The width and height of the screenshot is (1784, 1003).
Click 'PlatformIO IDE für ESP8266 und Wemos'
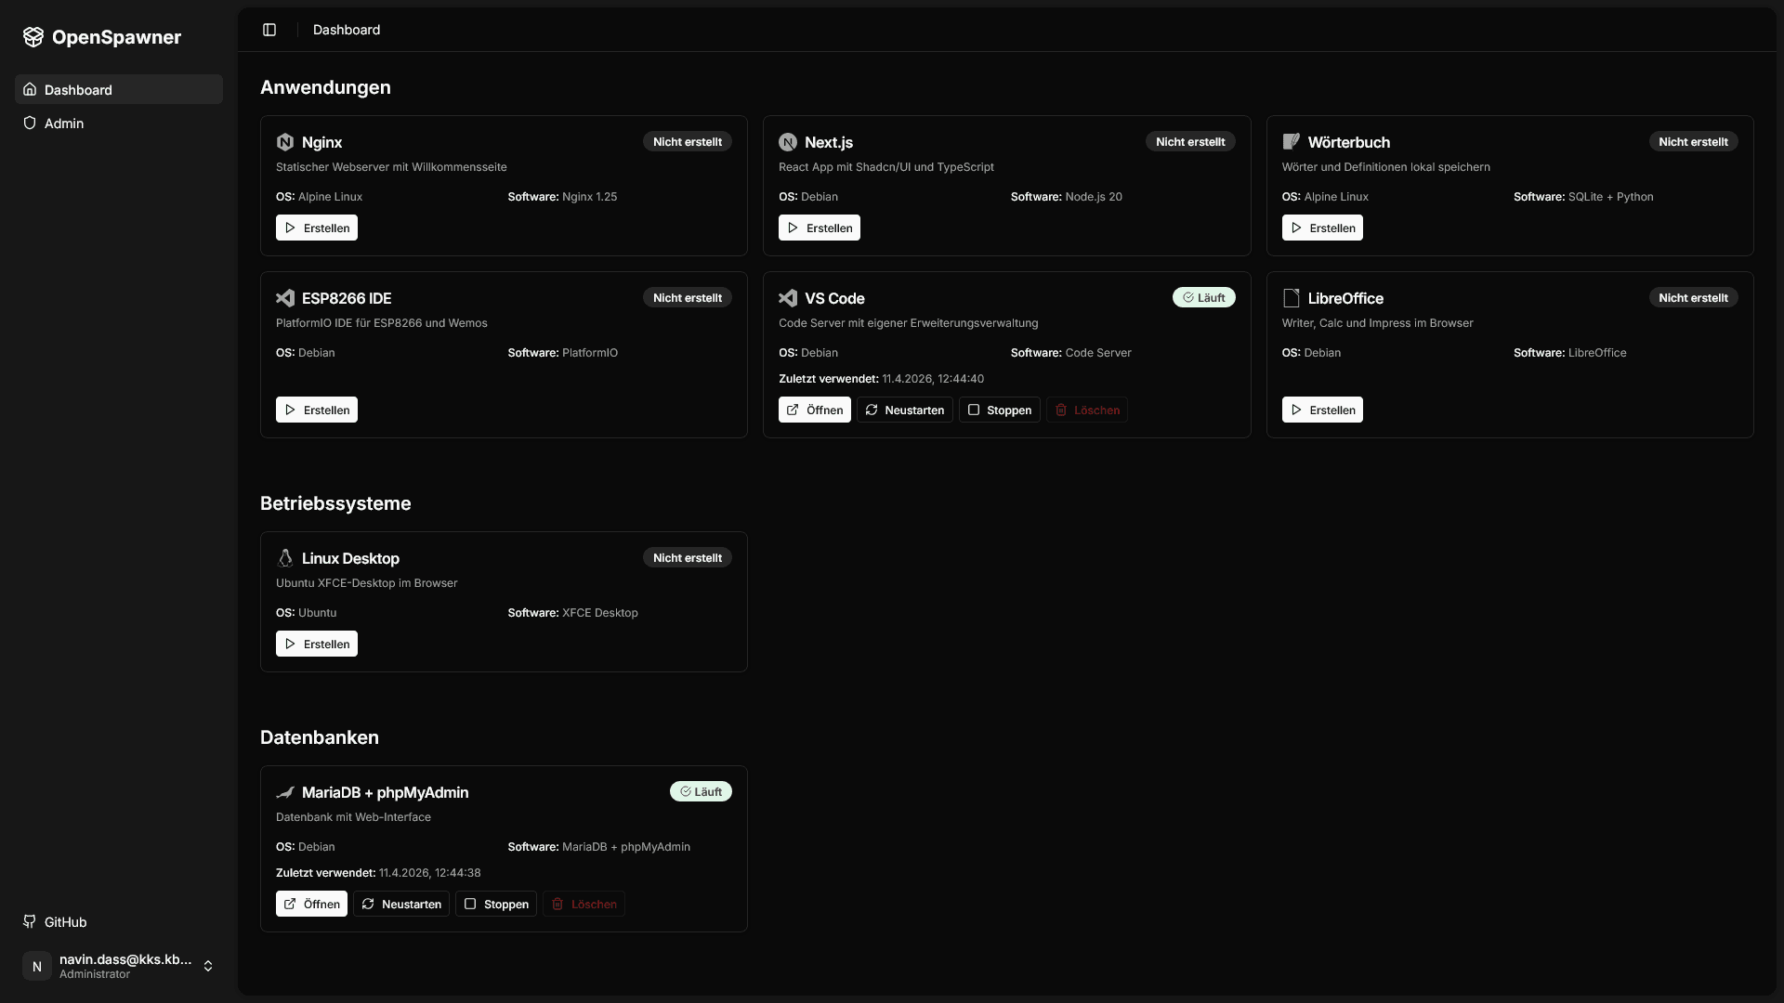tap(382, 323)
